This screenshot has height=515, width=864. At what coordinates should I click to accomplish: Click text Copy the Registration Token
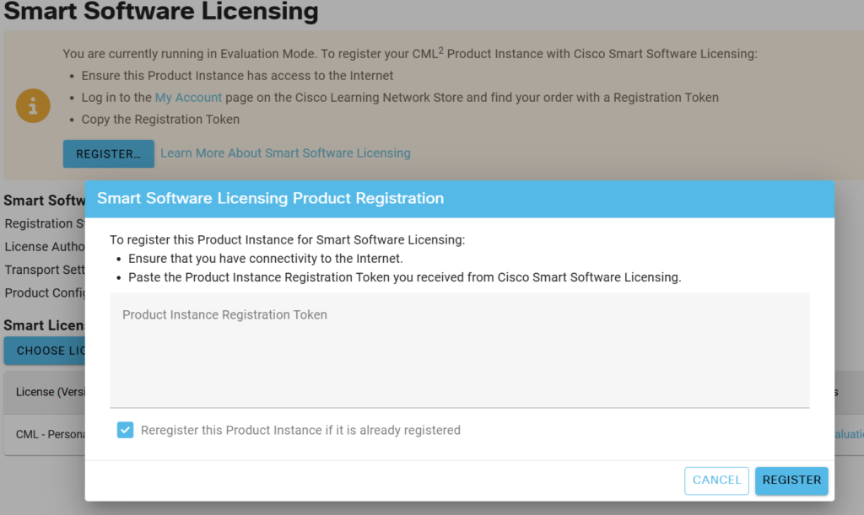click(x=160, y=120)
